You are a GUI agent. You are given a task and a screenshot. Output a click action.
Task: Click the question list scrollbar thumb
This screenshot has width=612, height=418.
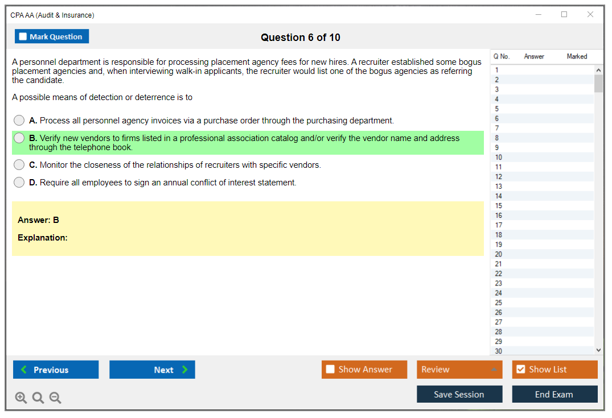pos(598,83)
